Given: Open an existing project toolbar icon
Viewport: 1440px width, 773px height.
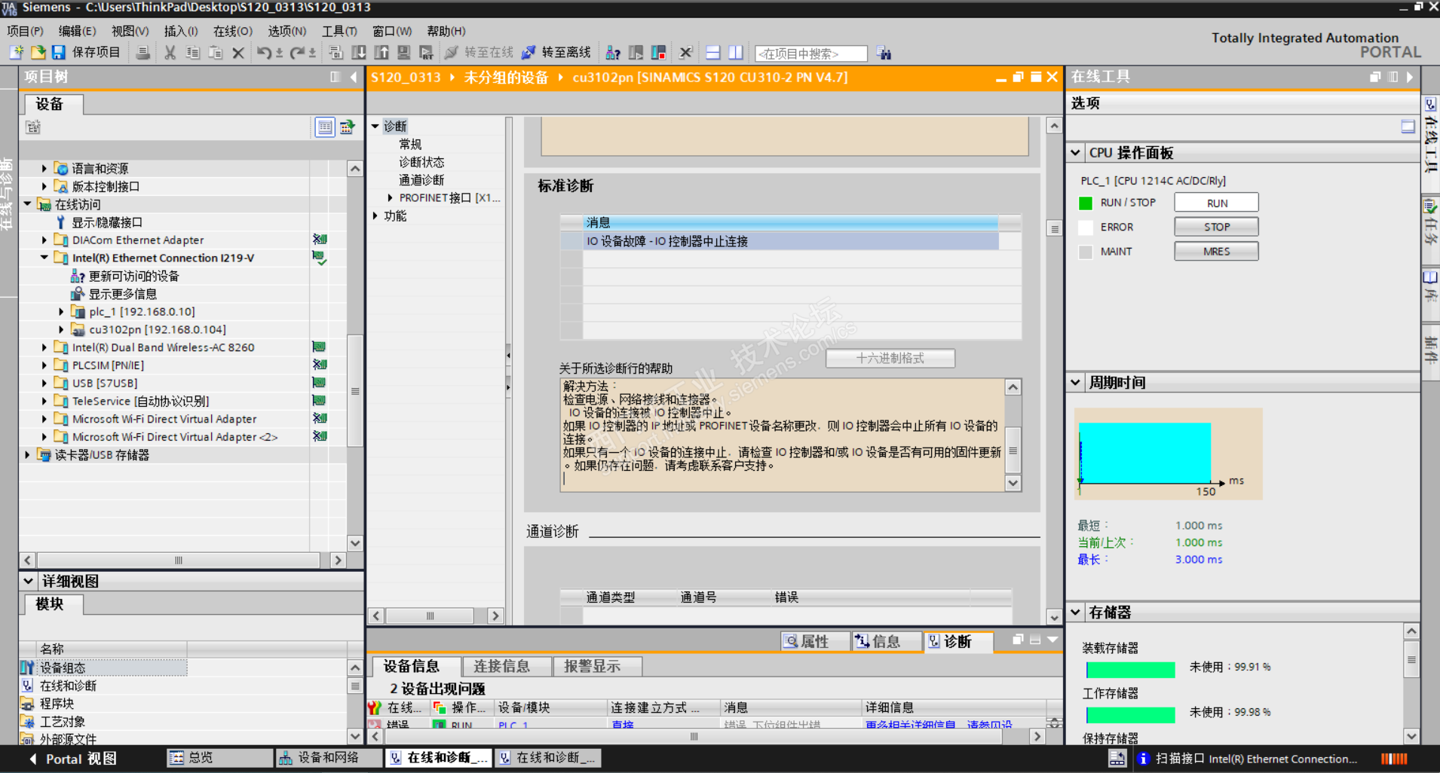Looking at the screenshot, I should [x=38, y=53].
